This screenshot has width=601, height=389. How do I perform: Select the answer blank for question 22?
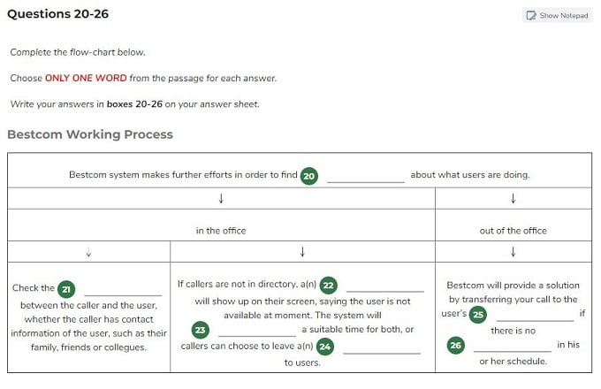[x=385, y=285]
